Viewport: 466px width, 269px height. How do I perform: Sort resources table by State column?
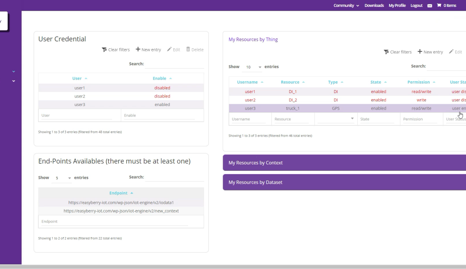[378, 82]
